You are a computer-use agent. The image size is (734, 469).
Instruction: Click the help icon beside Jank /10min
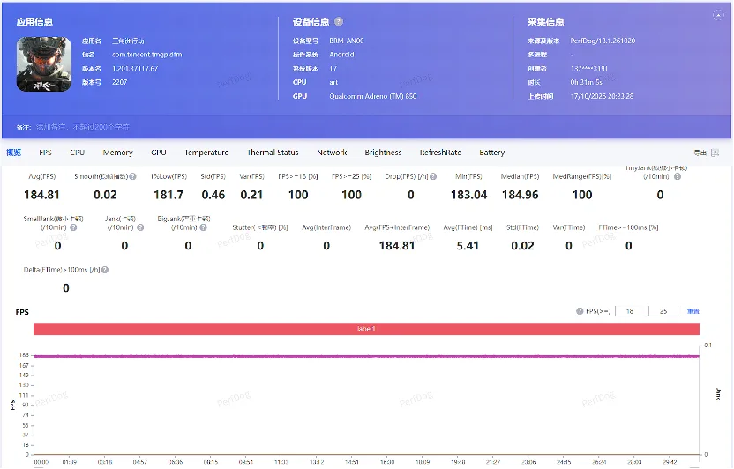[x=140, y=227]
